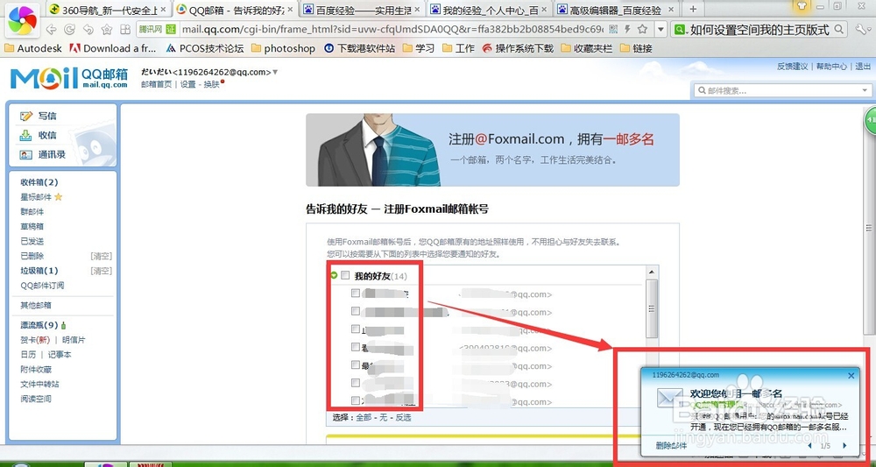
Task: Click the QQ Mail logo
Action: (x=68, y=78)
